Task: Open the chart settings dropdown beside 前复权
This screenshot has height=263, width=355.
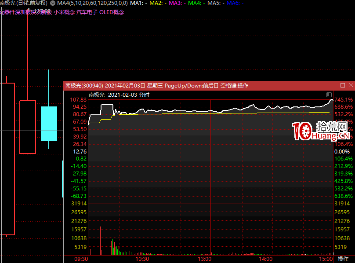Action: (53, 3)
